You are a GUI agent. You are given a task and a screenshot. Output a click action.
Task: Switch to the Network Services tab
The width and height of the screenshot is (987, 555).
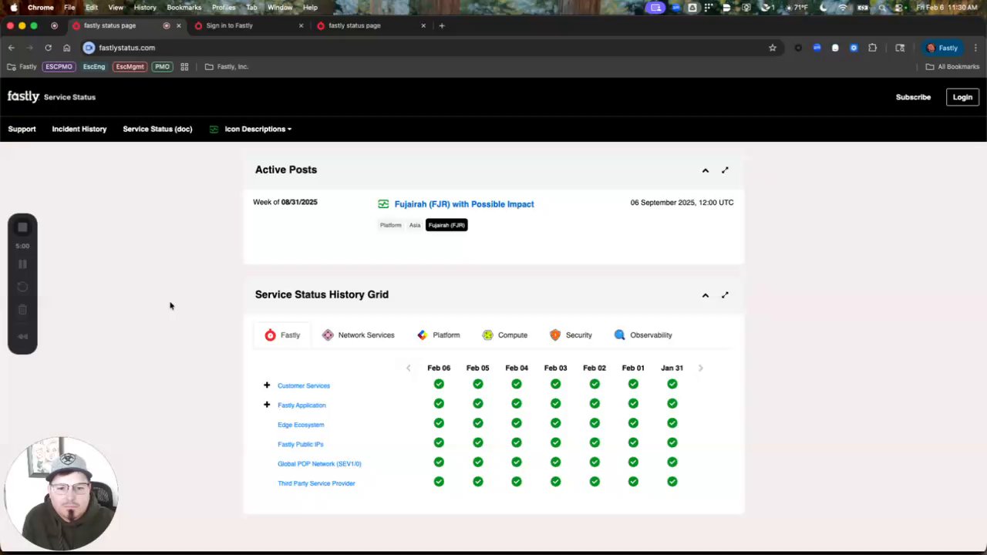point(358,335)
